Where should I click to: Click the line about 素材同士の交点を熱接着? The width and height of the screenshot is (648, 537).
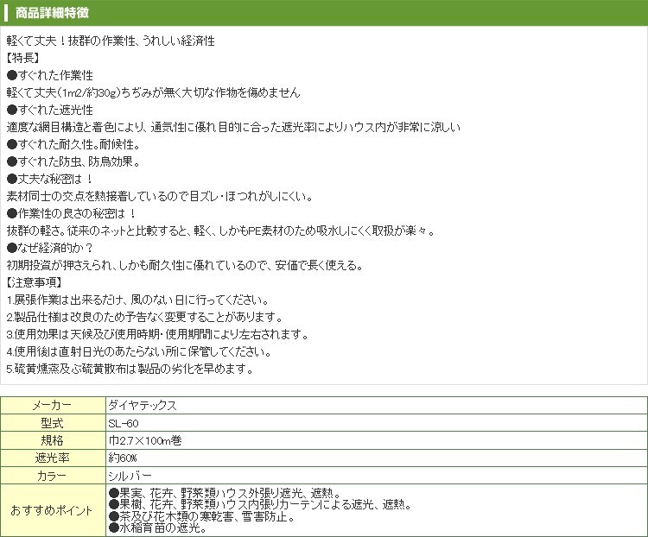(160, 196)
